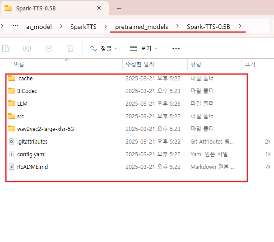Click the Paste clipboard toolbar icon
Screen dimensions: 274x242
click(x=5, y=48)
